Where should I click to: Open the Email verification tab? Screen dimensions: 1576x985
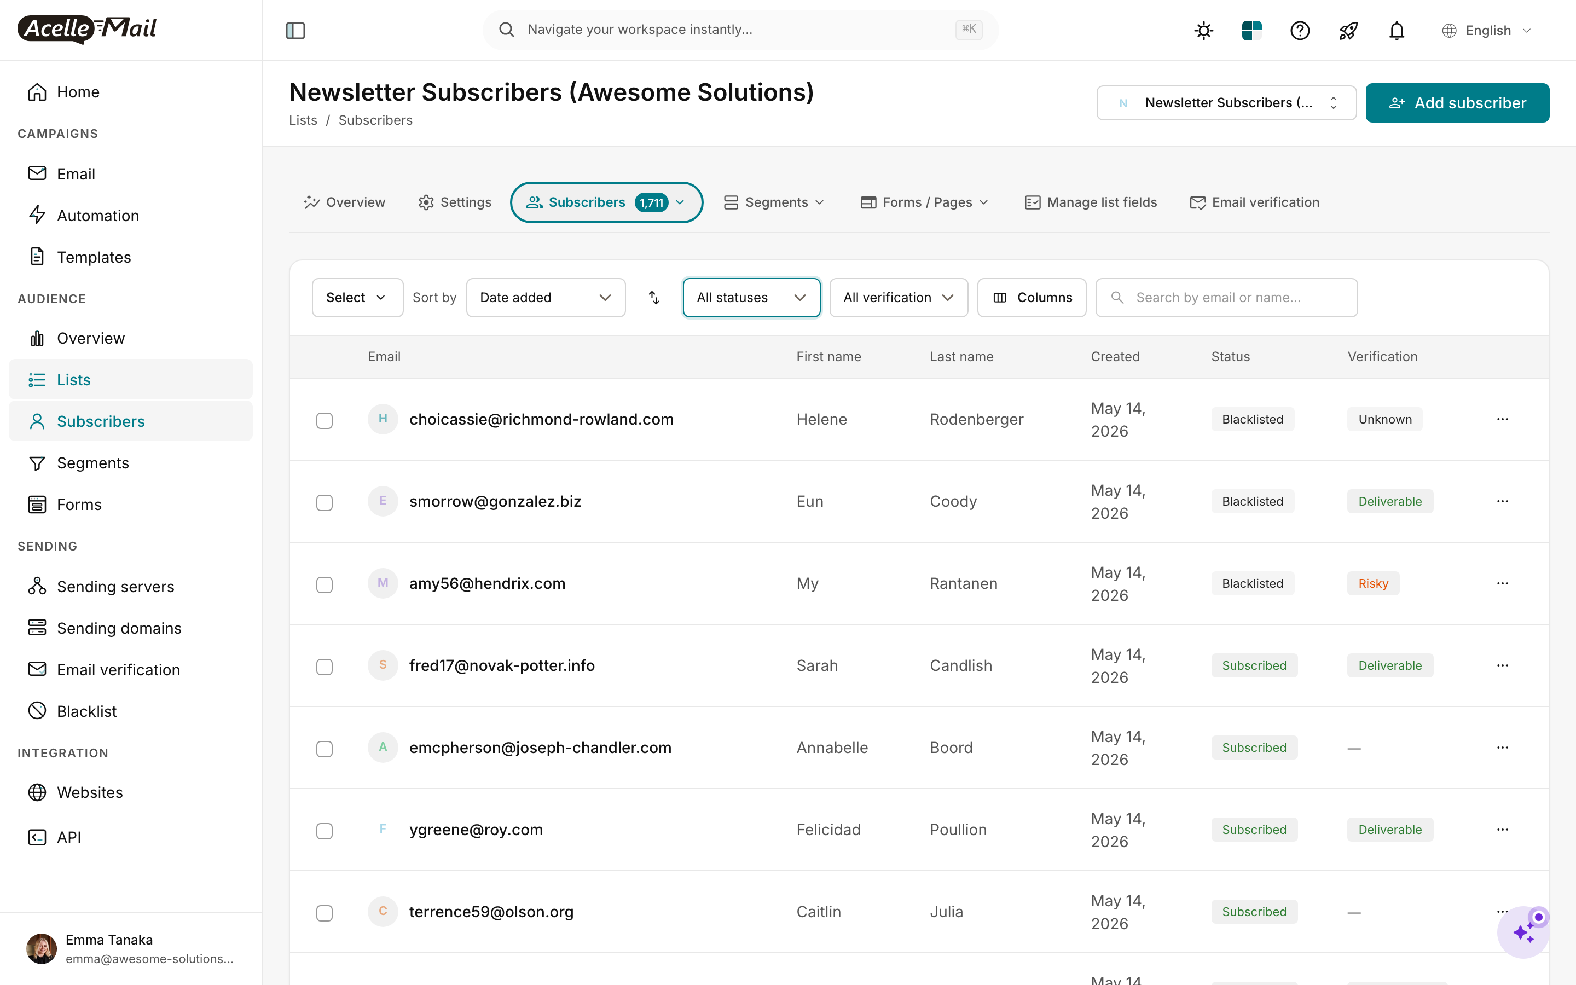[1255, 202]
